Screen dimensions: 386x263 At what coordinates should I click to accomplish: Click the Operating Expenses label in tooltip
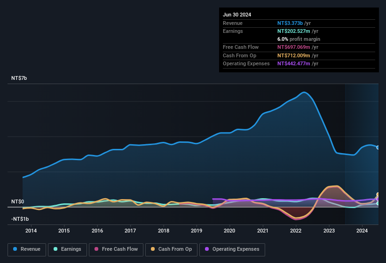246,64
